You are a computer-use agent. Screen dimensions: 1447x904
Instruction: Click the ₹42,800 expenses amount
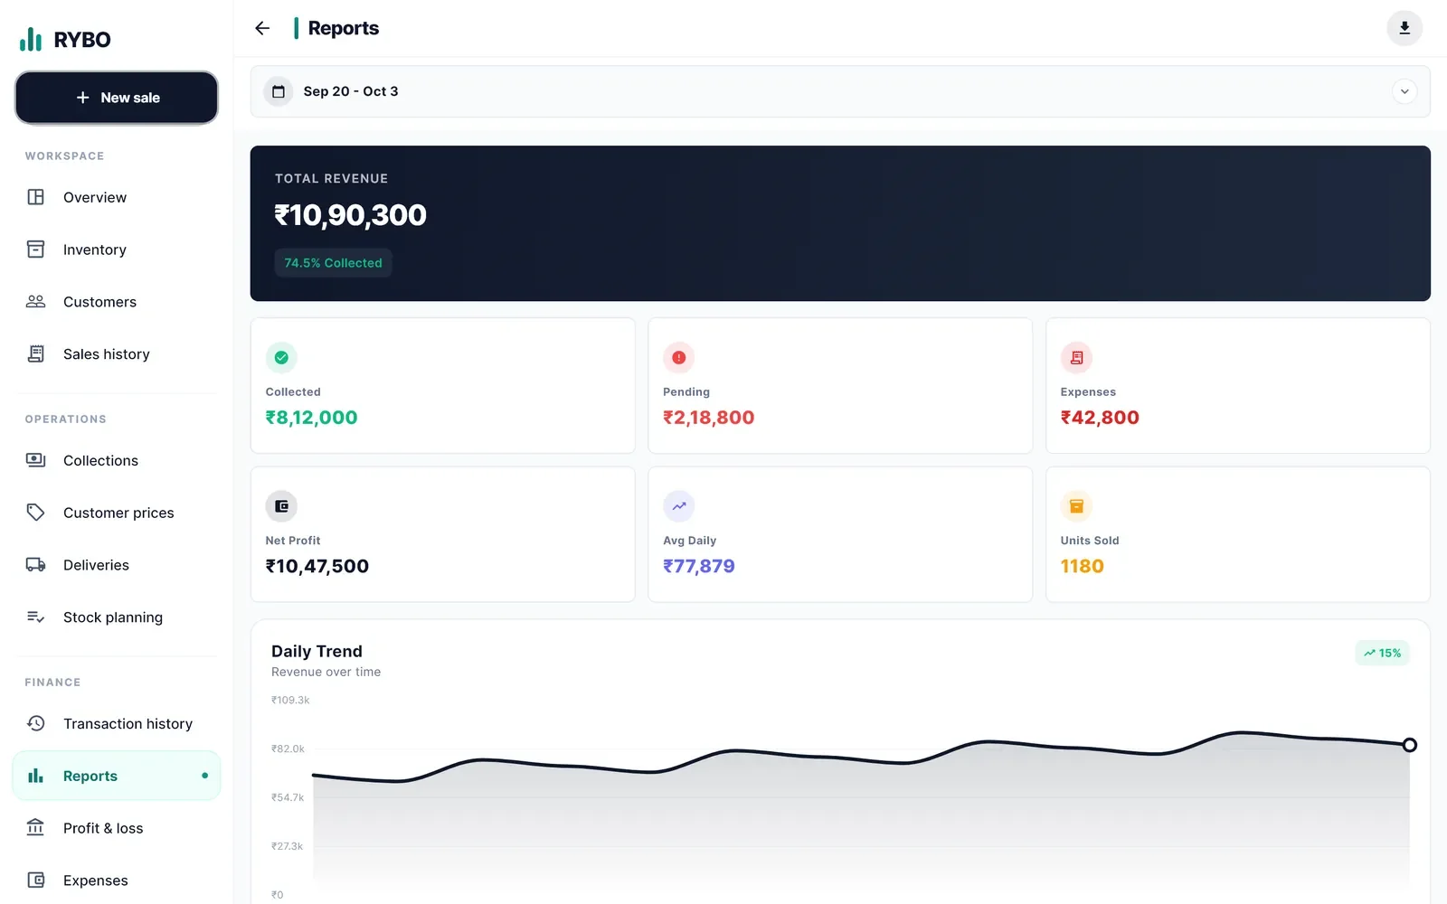[x=1100, y=418]
